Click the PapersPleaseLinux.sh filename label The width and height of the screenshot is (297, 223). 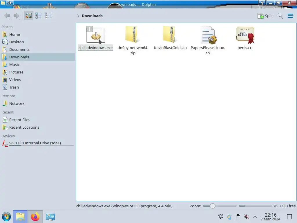[x=208, y=50]
